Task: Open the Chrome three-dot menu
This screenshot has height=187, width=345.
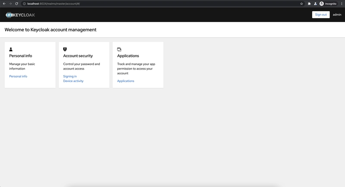Action: 341,3
